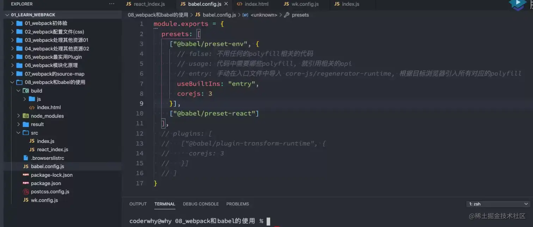Switch to react_index.js tab

[x=145, y=4]
